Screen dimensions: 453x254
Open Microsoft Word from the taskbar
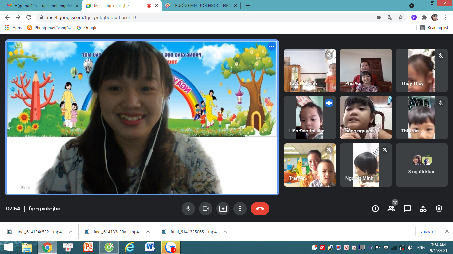coord(150,247)
